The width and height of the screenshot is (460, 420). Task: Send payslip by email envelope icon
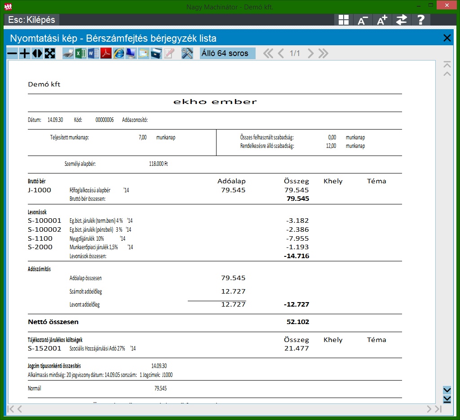143,54
